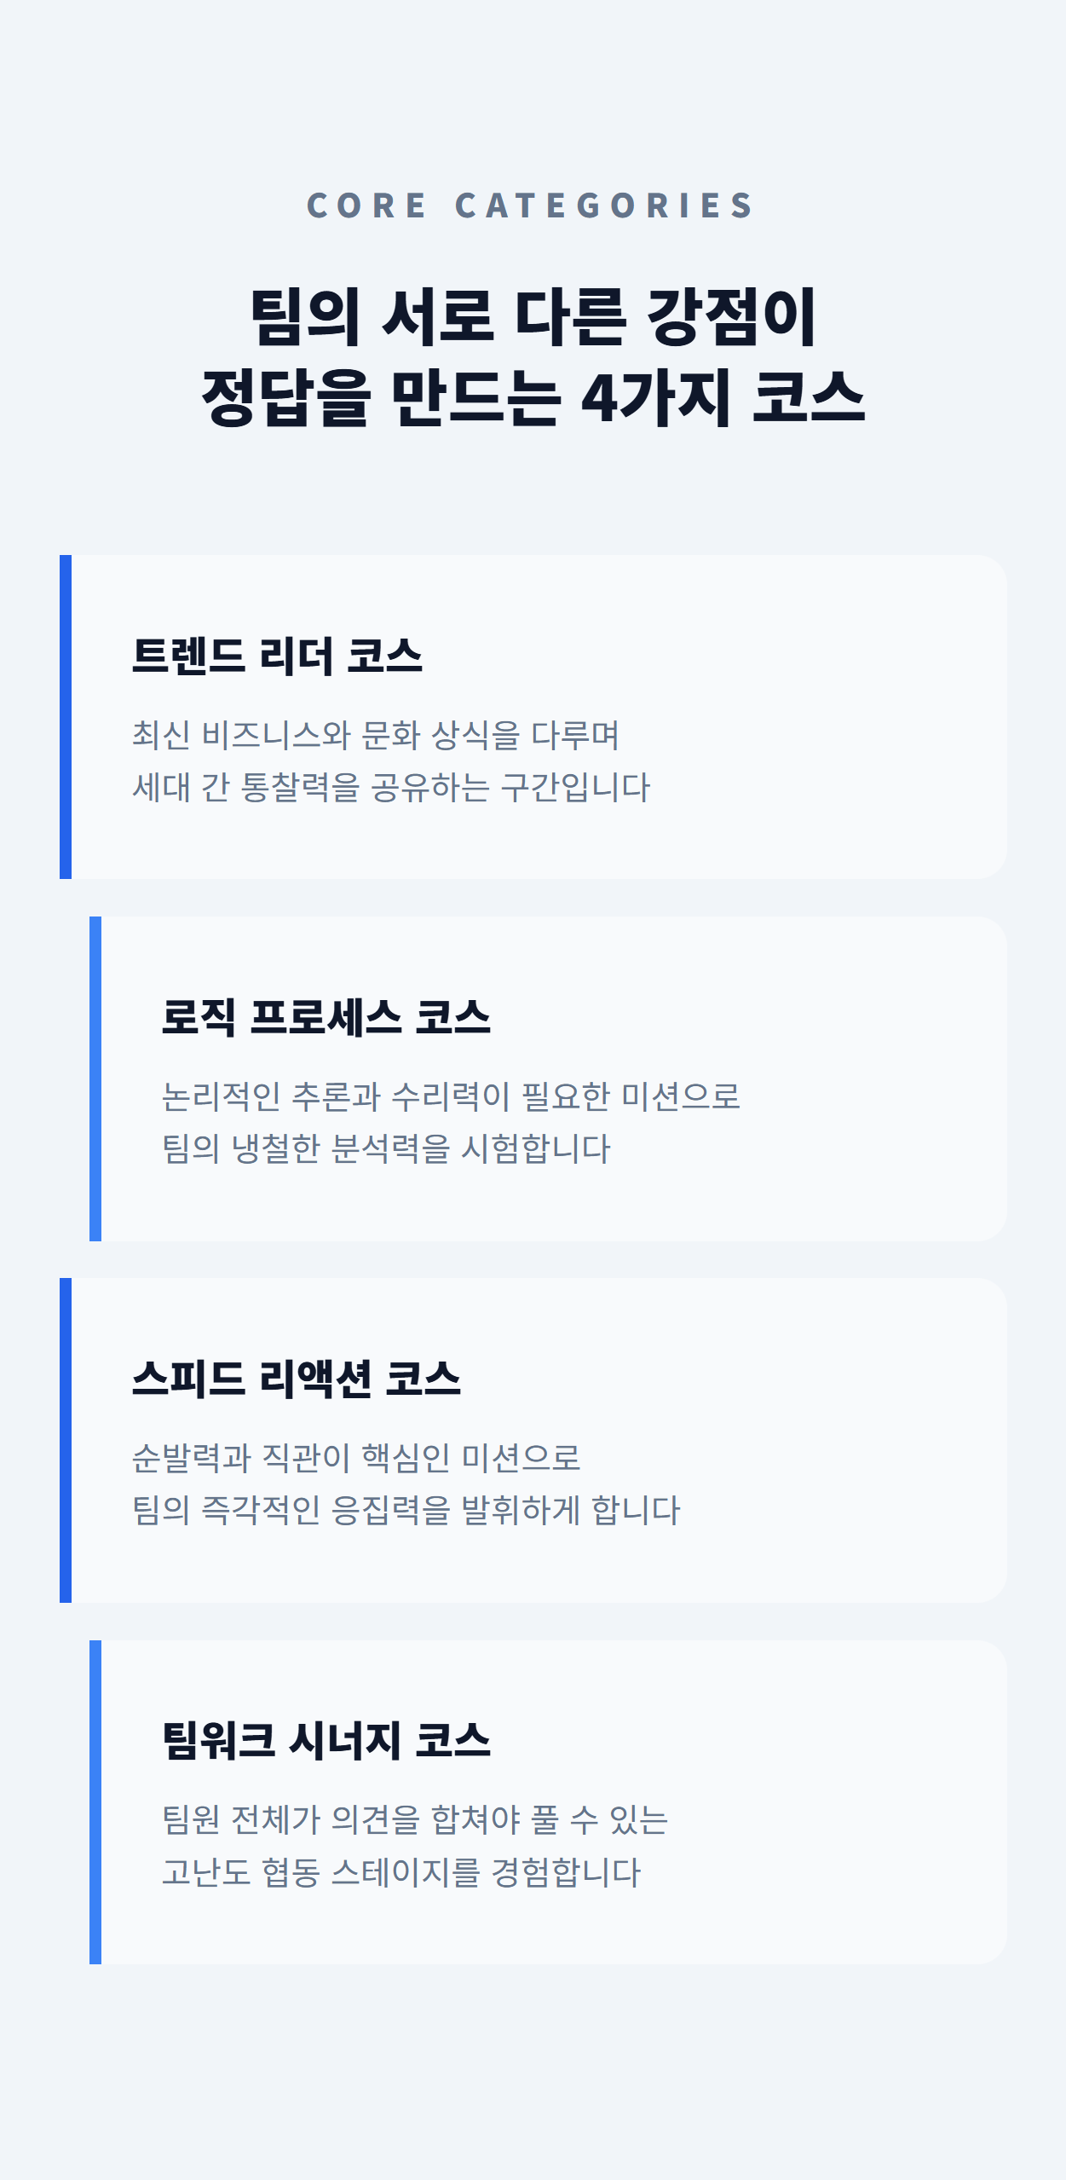Click the blue accent bar of the 팀워크 시너지 card
The height and width of the screenshot is (2180, 1066).
(95, 1801)
